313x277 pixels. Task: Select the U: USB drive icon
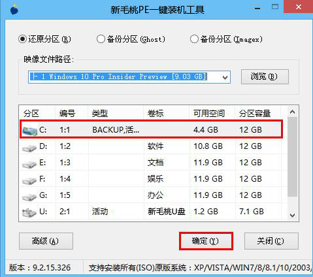point(29,212)
